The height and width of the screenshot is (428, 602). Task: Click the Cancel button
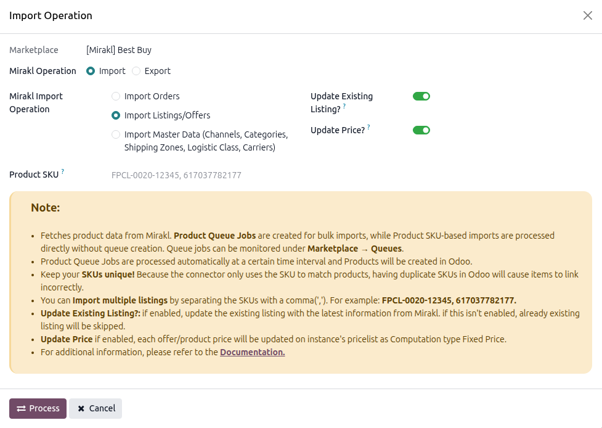coord(96,408)
